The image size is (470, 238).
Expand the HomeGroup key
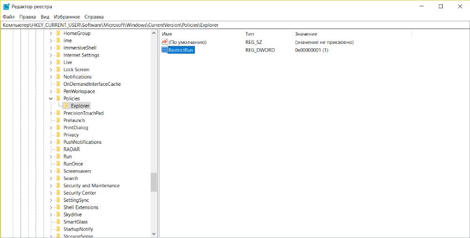(51, 33)
